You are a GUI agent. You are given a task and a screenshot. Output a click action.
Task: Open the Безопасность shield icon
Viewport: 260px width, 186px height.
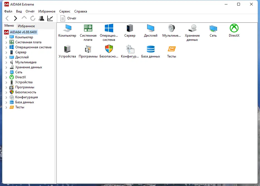click(109, 49)
